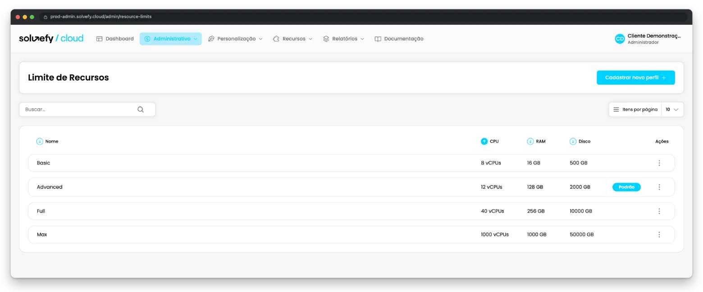The height and width of the screenshot is (292, 703).
Task: Click the 128 GB RAM value
Action: coord(535,187)
